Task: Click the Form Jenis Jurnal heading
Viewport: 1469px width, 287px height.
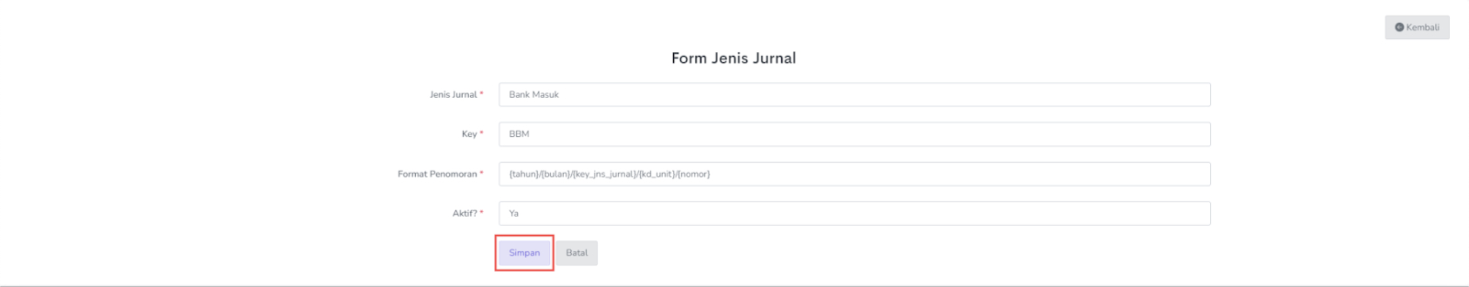Action: [733, 58]
